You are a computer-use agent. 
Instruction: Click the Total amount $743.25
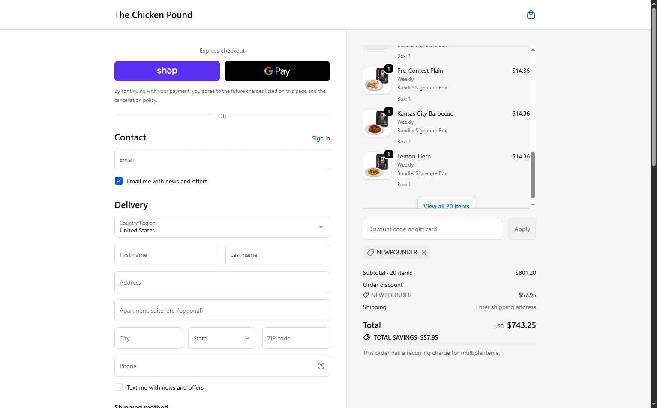point(522,325)
